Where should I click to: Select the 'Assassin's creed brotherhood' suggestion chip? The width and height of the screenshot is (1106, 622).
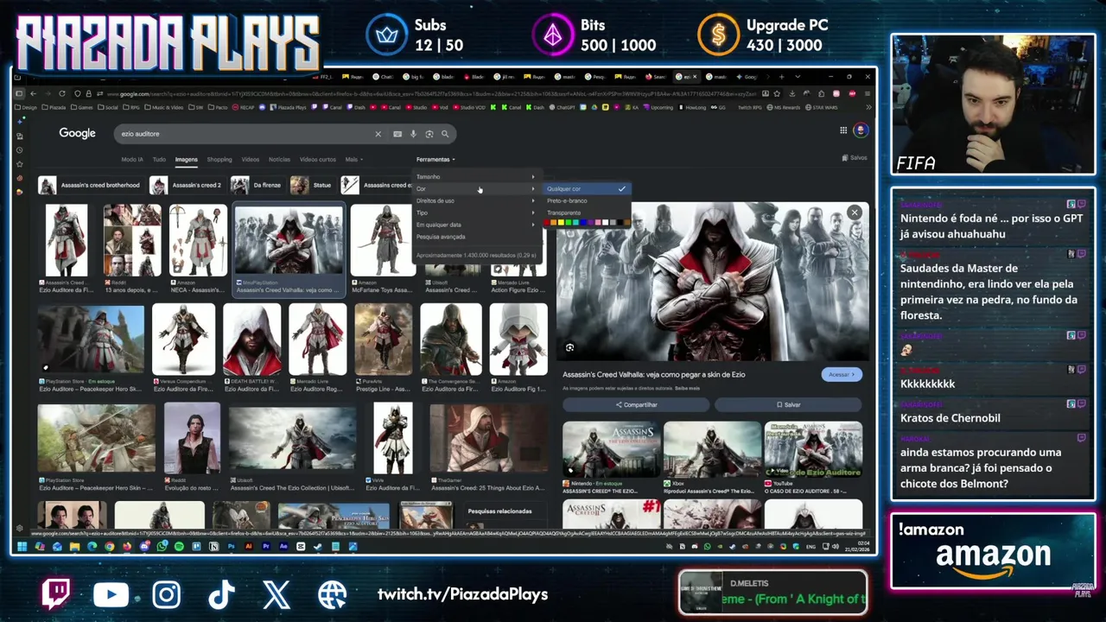pyautogui.click(x=89, y=185)
